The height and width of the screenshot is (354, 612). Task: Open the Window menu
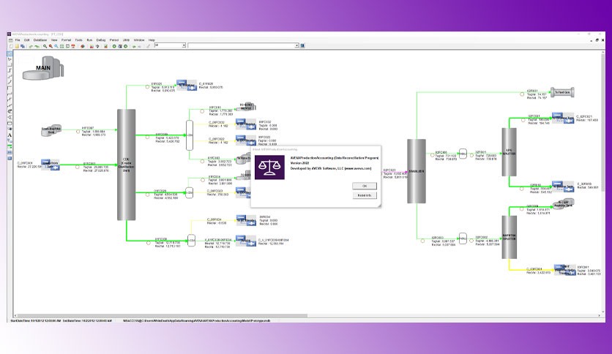coord(139,39)
